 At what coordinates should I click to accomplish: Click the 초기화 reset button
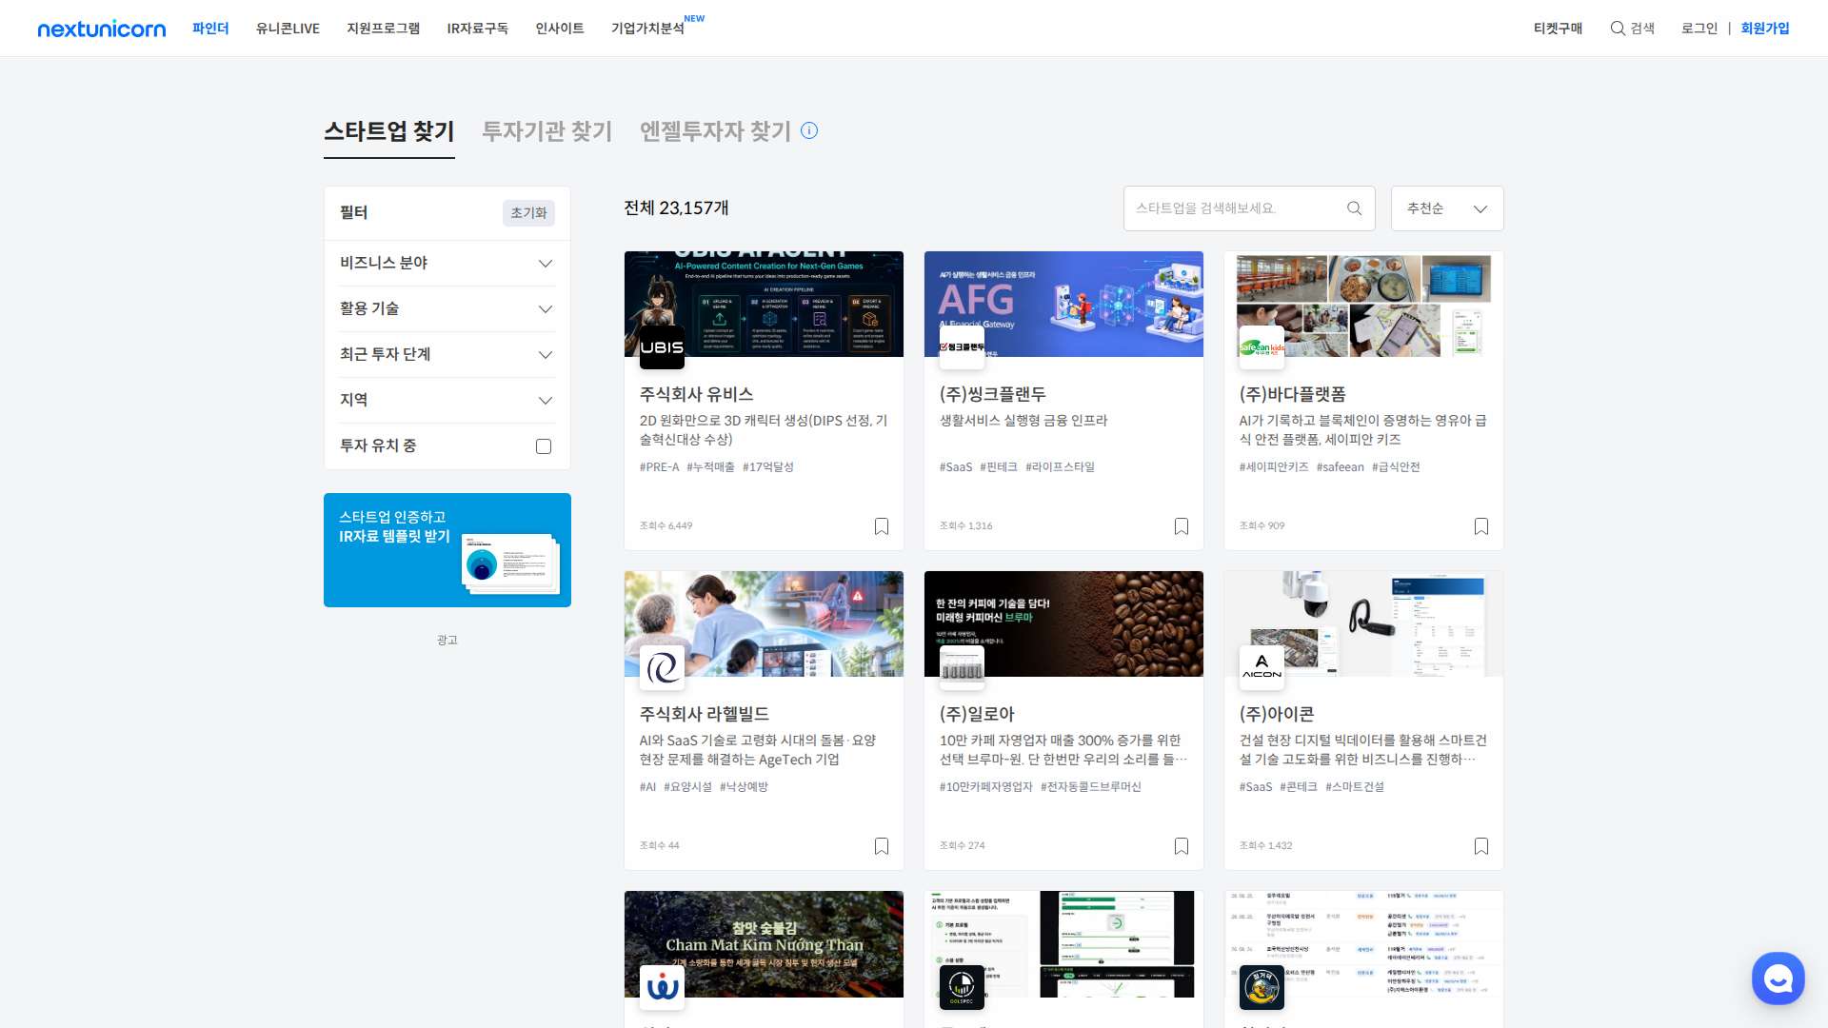pyautogui.click(x=528, y=213)
